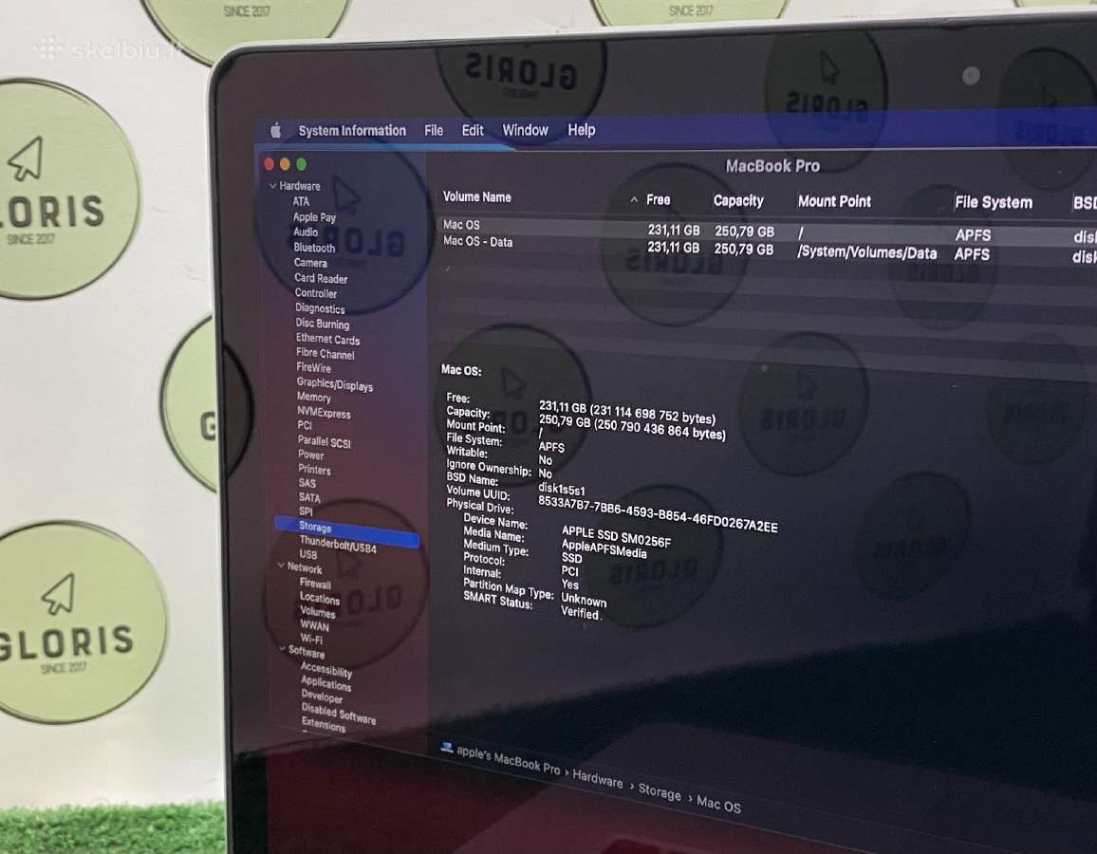Select the highlighted Storage item

click(x=347, y=531)
